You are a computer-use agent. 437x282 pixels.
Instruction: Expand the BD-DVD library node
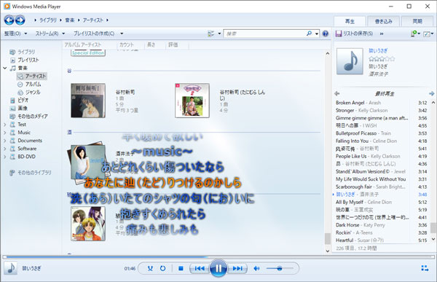[5, 157]
